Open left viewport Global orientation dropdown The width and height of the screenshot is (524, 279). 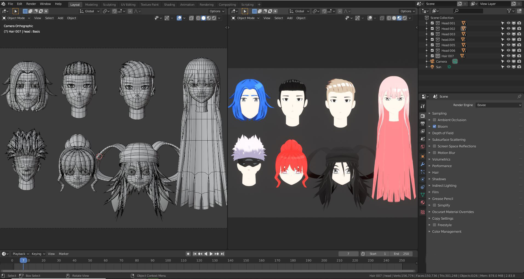pyautogui.click(x=90, y=11)
